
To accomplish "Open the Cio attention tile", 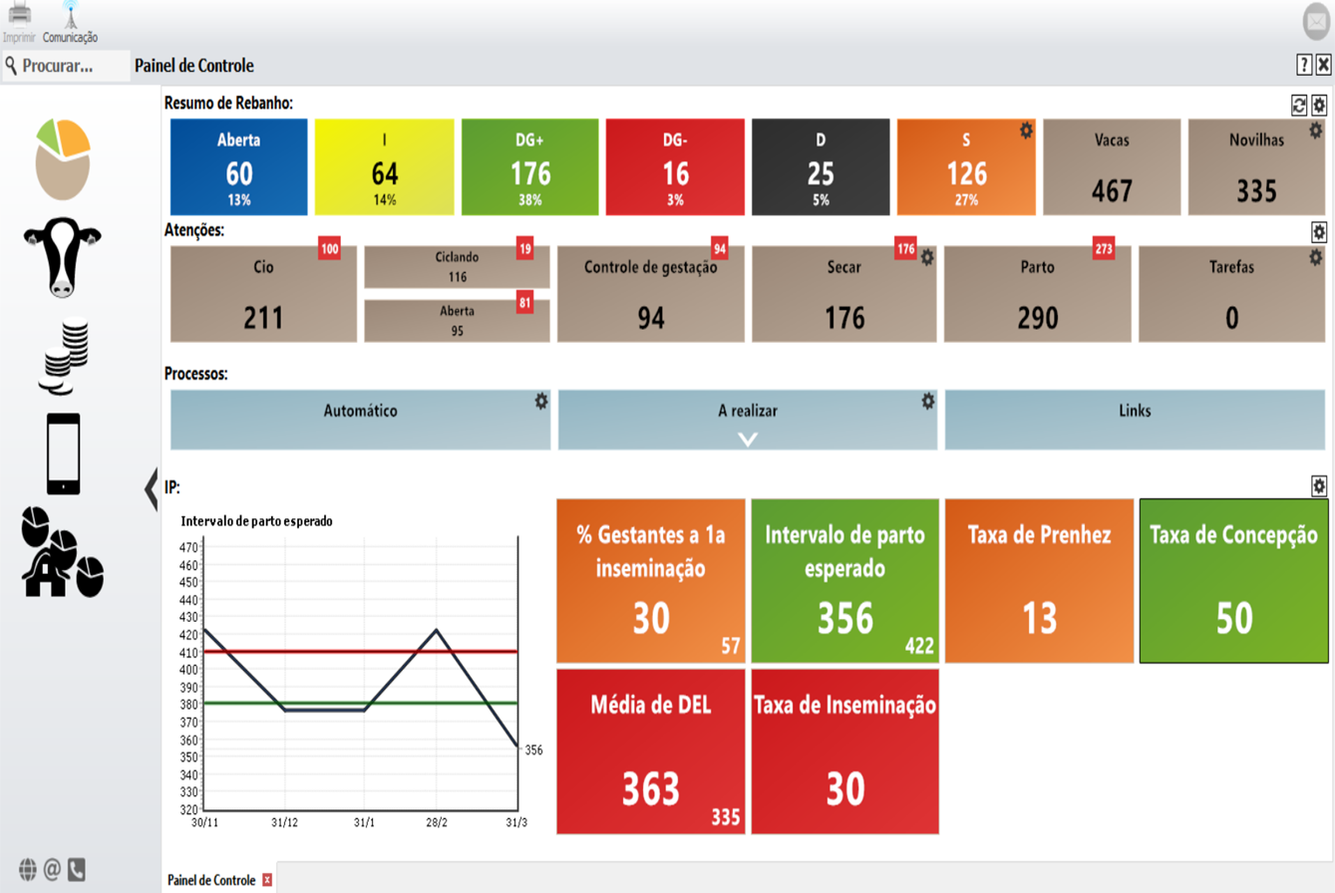I will pos(263,294).
